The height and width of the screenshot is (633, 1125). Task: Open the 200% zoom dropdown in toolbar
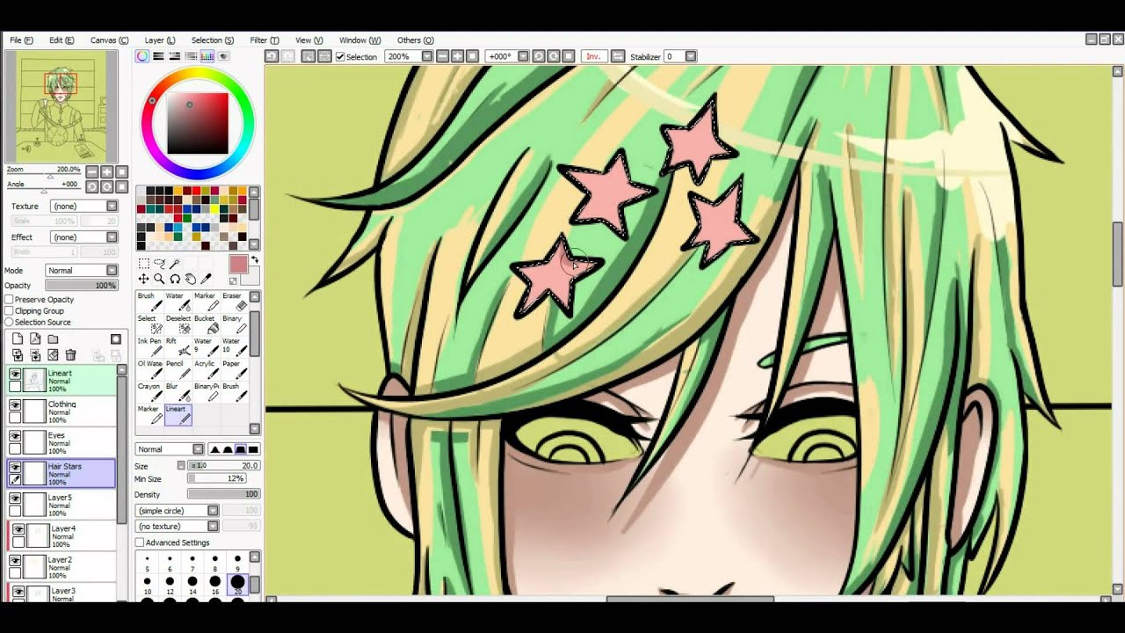pyautogui.click(x=427, y=56)
